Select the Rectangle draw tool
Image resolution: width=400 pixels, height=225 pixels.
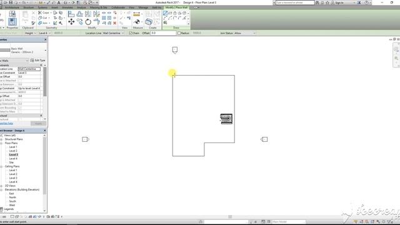pos(170,13)
